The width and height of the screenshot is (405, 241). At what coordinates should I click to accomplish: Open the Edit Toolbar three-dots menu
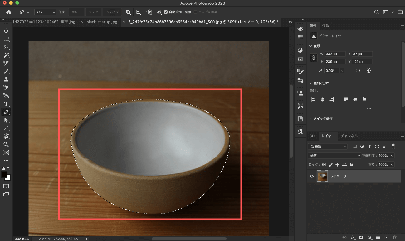(6, 161)
